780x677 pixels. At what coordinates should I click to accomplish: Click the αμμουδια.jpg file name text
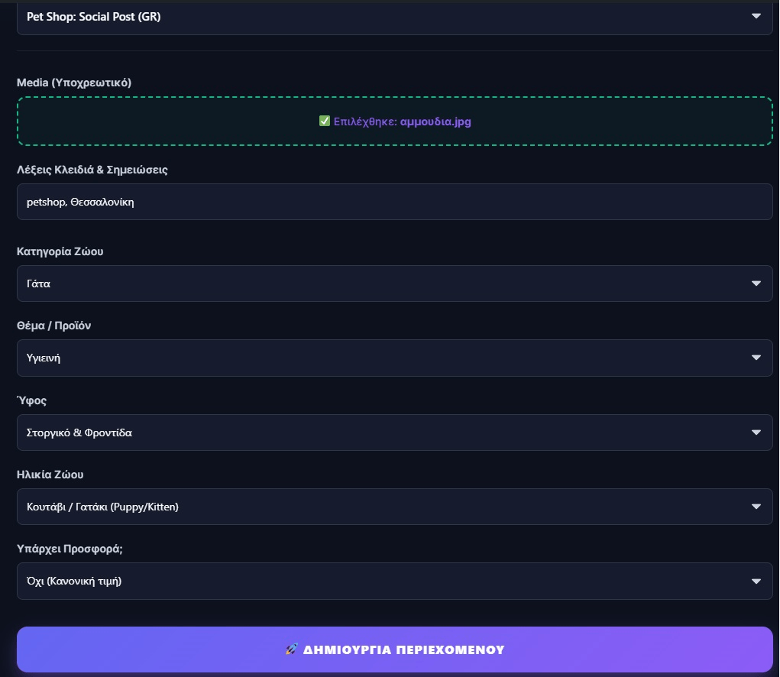pos(435,121)
